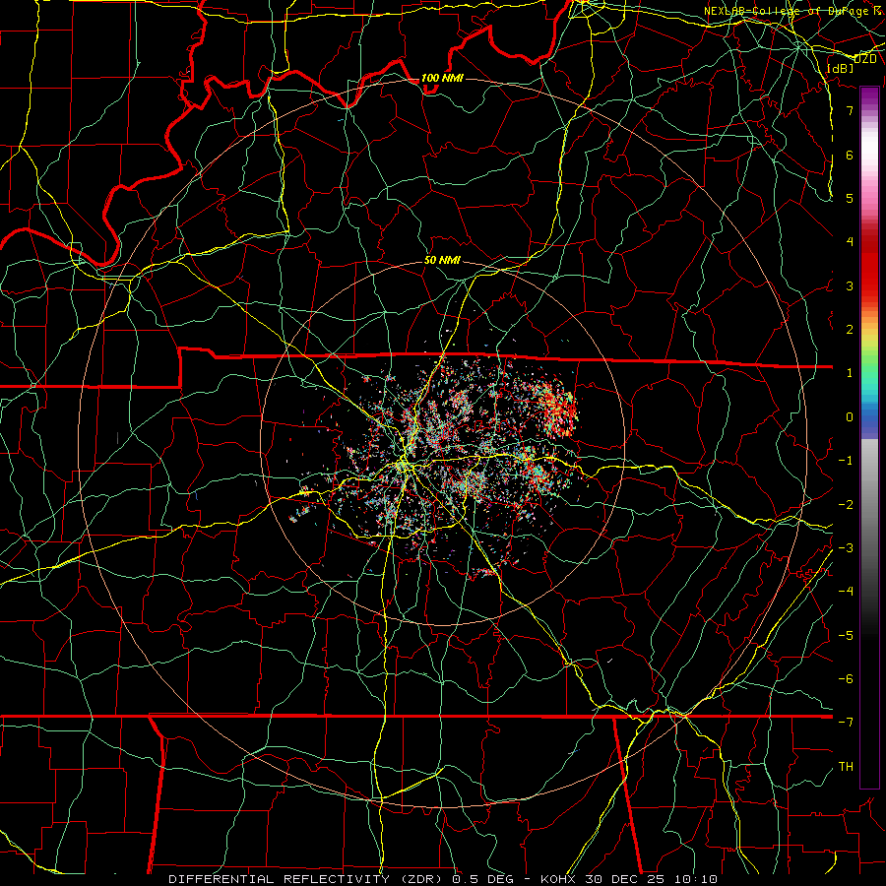Click the "5" value on the dB scale
The height and width of the screenshot is (886, 886).
pyautogui.click(x=850, y=198)
